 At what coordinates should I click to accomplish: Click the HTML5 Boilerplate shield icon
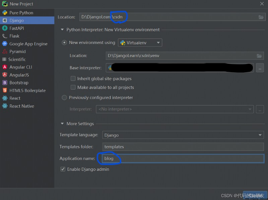5,90
